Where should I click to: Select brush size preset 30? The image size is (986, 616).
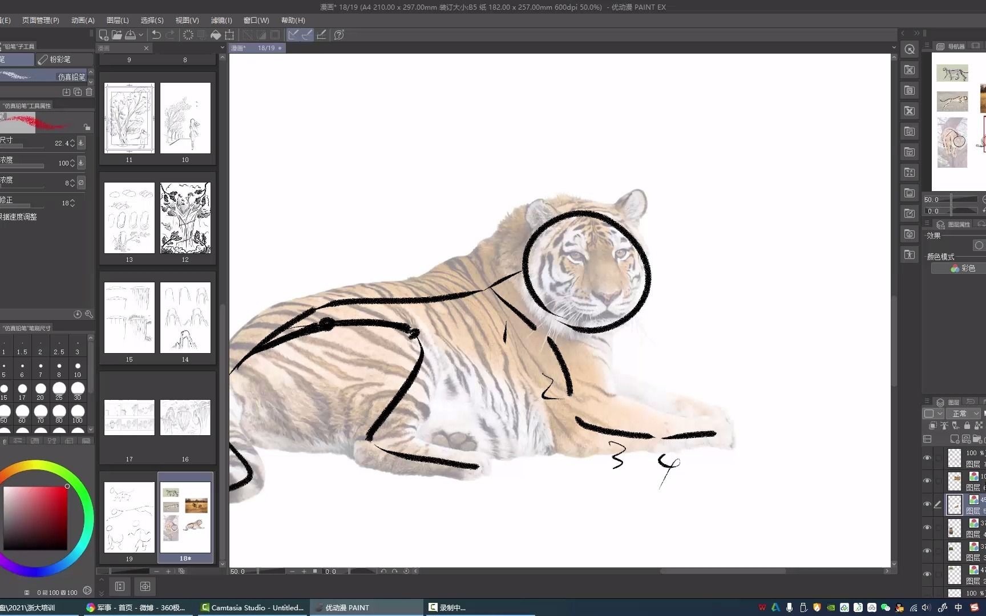(x=77, y=391)
